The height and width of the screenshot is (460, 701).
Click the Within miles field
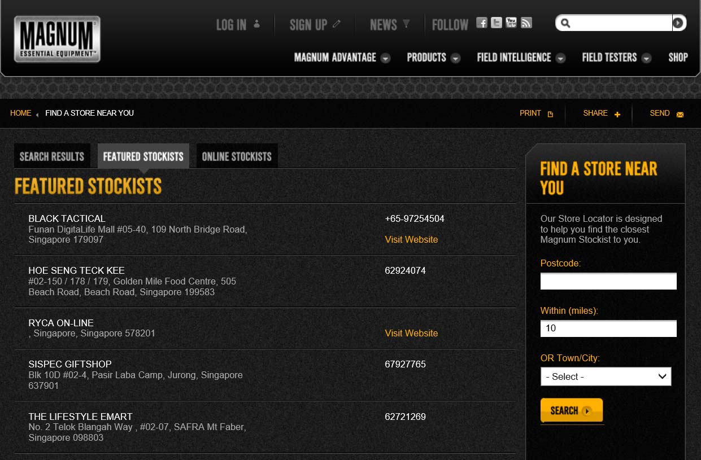pos(608,328)
